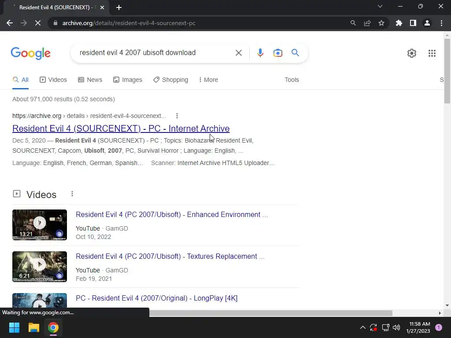Image resolution: width=451 pixels, height=338 pixels.
Task: Open the Chrome three-dot menu
Action: click(441, 23)
